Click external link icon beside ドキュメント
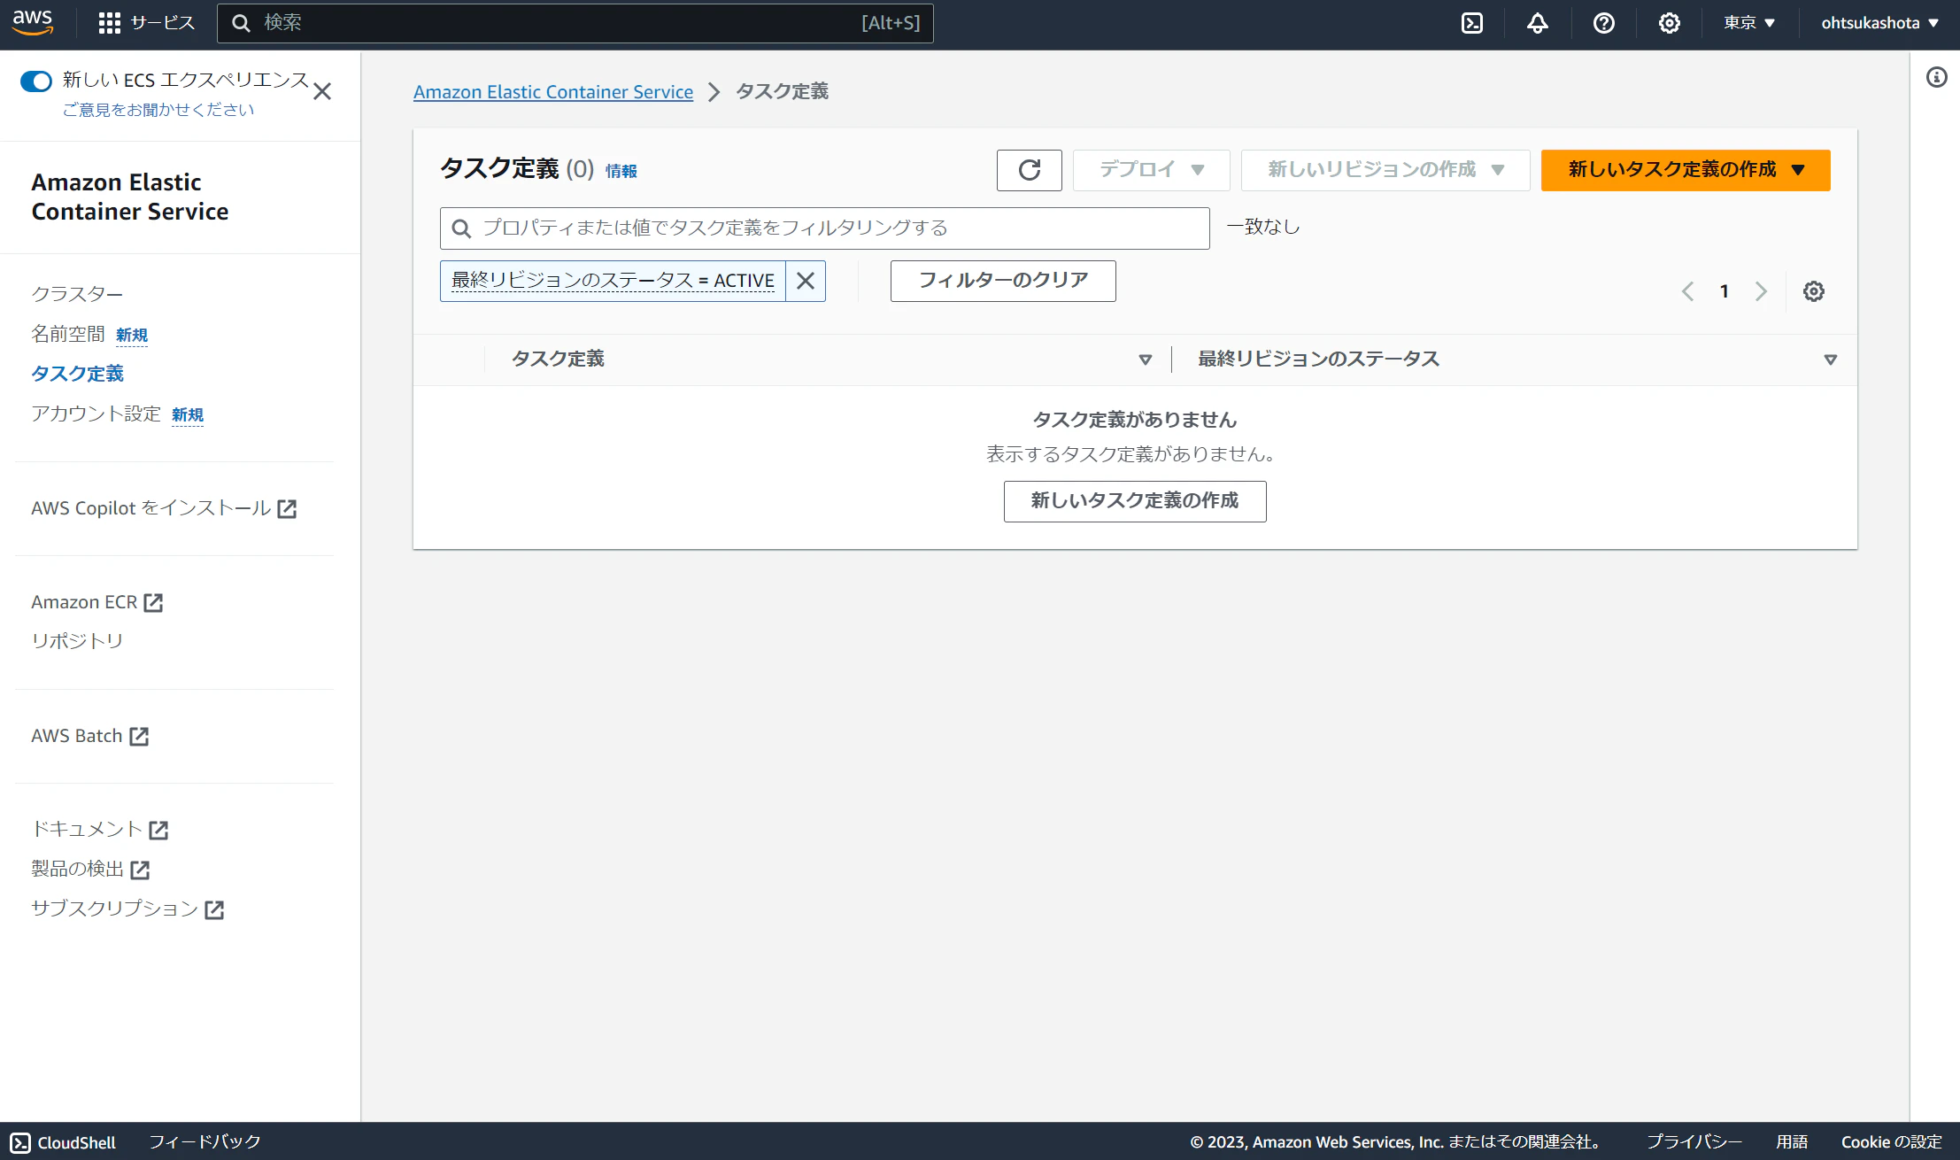Screen dimensions: 1960x1160 (158, 831)
